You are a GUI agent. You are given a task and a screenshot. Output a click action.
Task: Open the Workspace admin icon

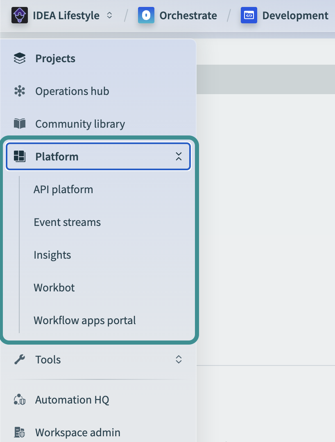point(20,432)
